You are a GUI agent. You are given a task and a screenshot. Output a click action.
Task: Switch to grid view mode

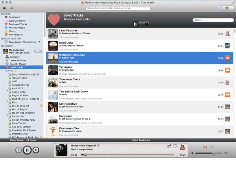click(146, 24)
